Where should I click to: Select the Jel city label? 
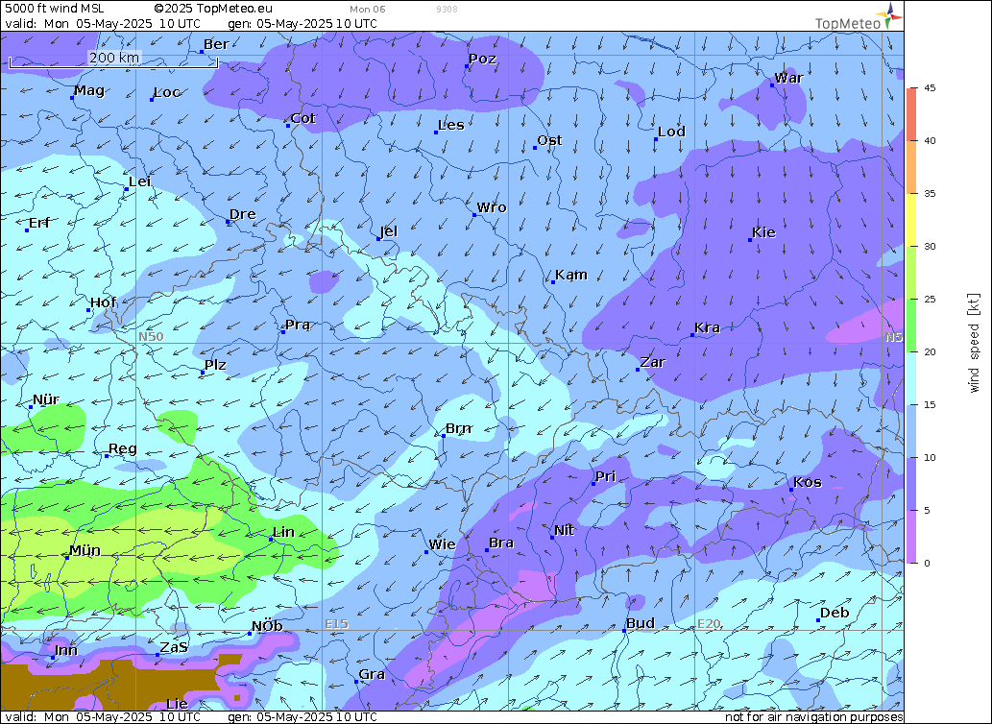[x=389, y=231]
